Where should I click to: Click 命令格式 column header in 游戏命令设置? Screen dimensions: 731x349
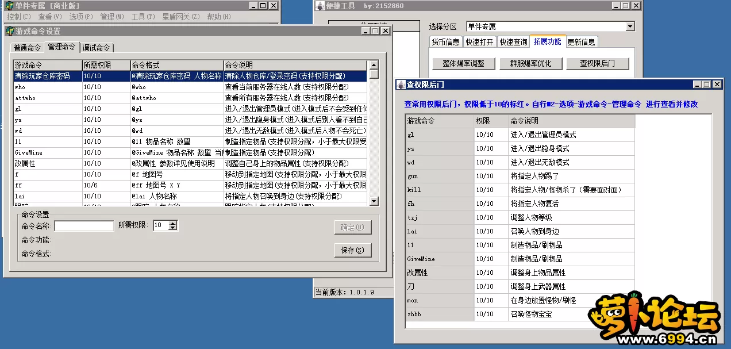point(177,65)
